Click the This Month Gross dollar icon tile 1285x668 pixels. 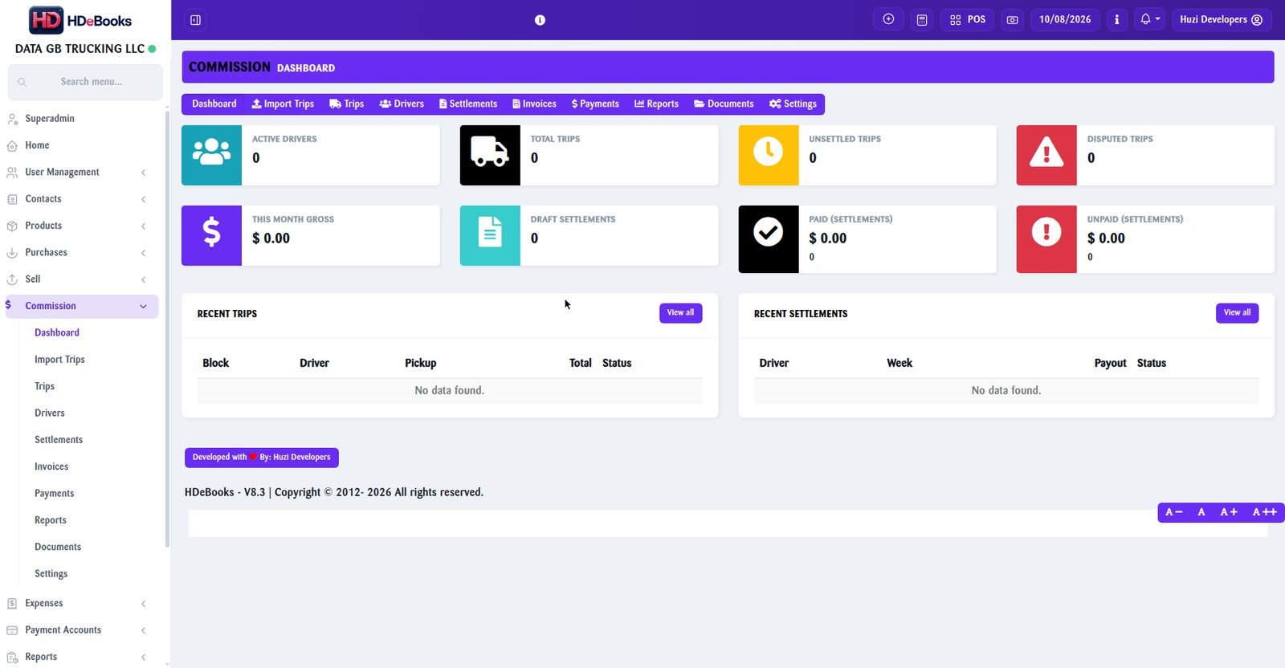coord(211,235)
